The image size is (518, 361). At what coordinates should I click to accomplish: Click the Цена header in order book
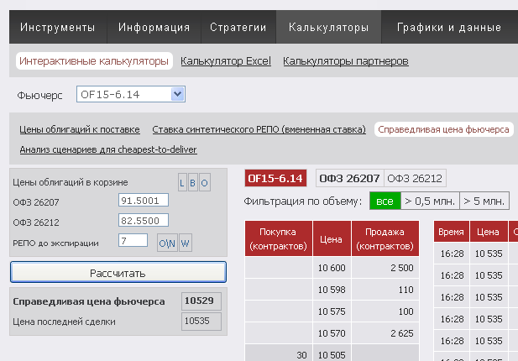coord(332,238)
